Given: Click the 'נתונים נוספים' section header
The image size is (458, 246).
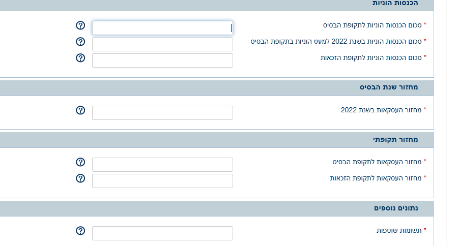Looking at the screenshot, I should click(396, 208).
